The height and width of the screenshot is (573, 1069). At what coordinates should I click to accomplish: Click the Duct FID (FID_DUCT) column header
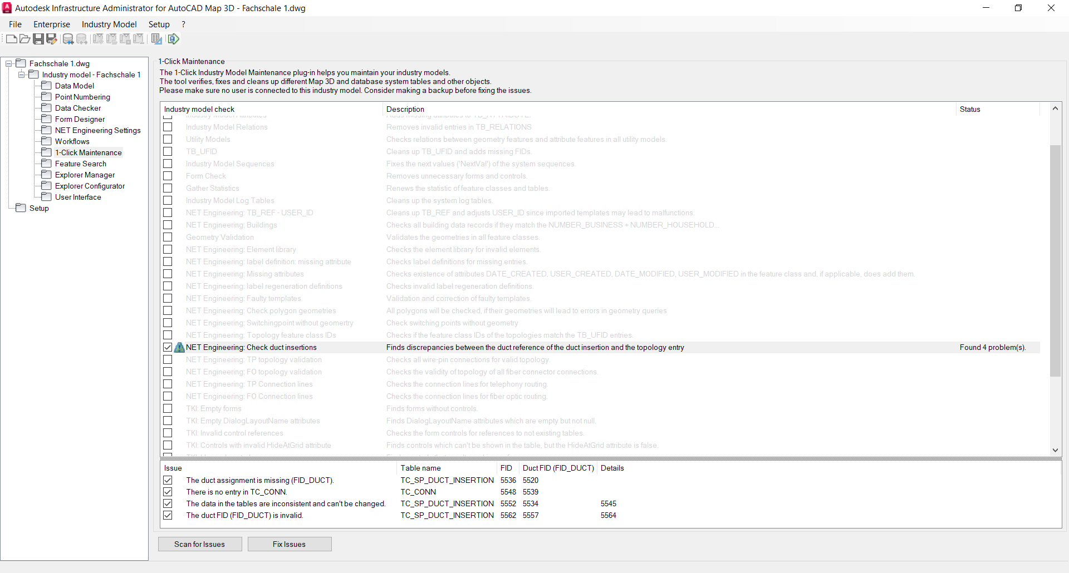click(x=558, y=468)
